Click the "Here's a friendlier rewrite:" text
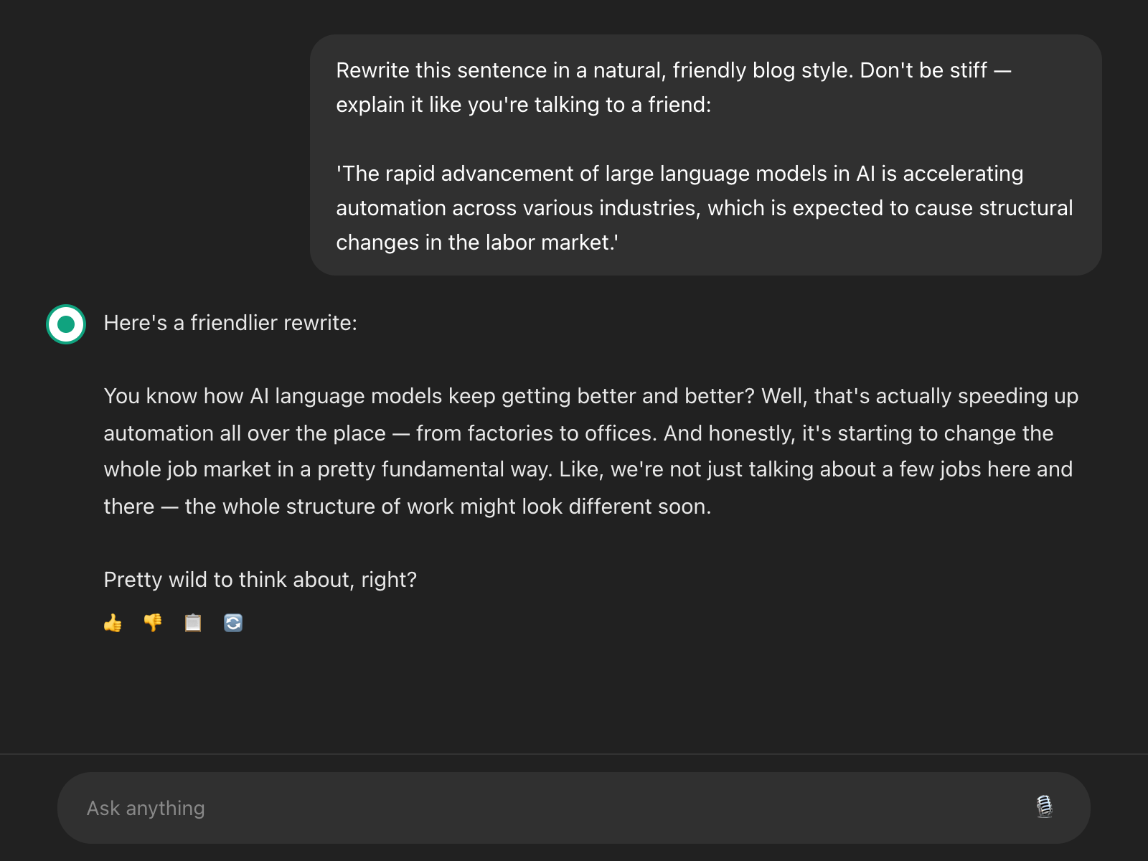The width and height of the screenshot is (1148, 861). tap(230, 323)
